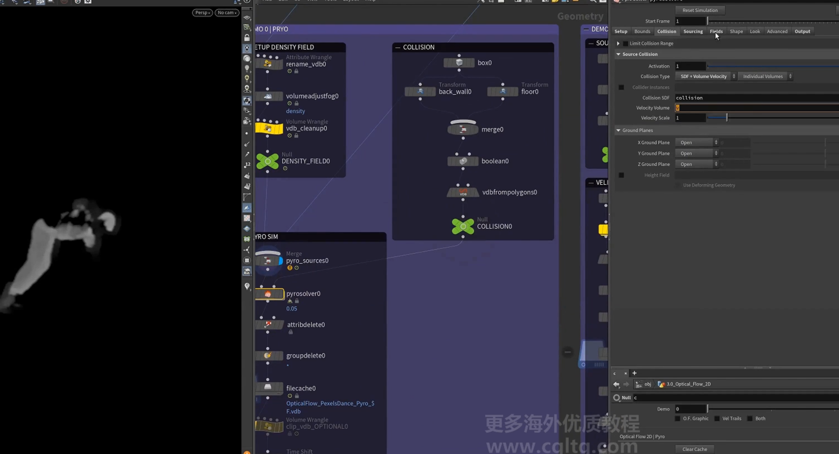This screenshot has height=454, width=839.
Task: Click the Reset Simulation button
Action: 700,10
